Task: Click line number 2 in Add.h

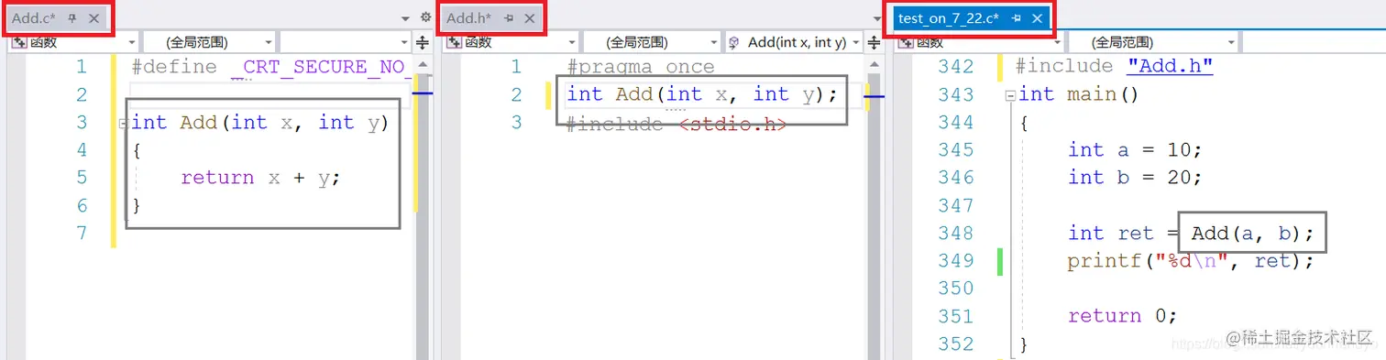Action: (516, 94)
